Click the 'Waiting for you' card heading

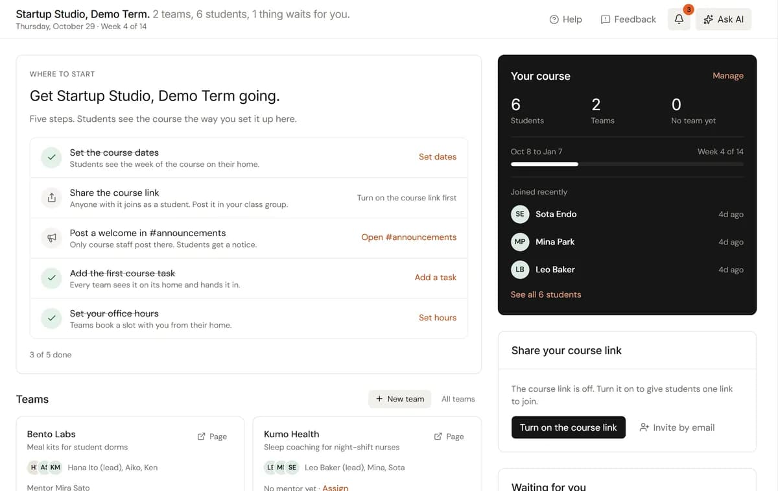click(x=548, y=486)
